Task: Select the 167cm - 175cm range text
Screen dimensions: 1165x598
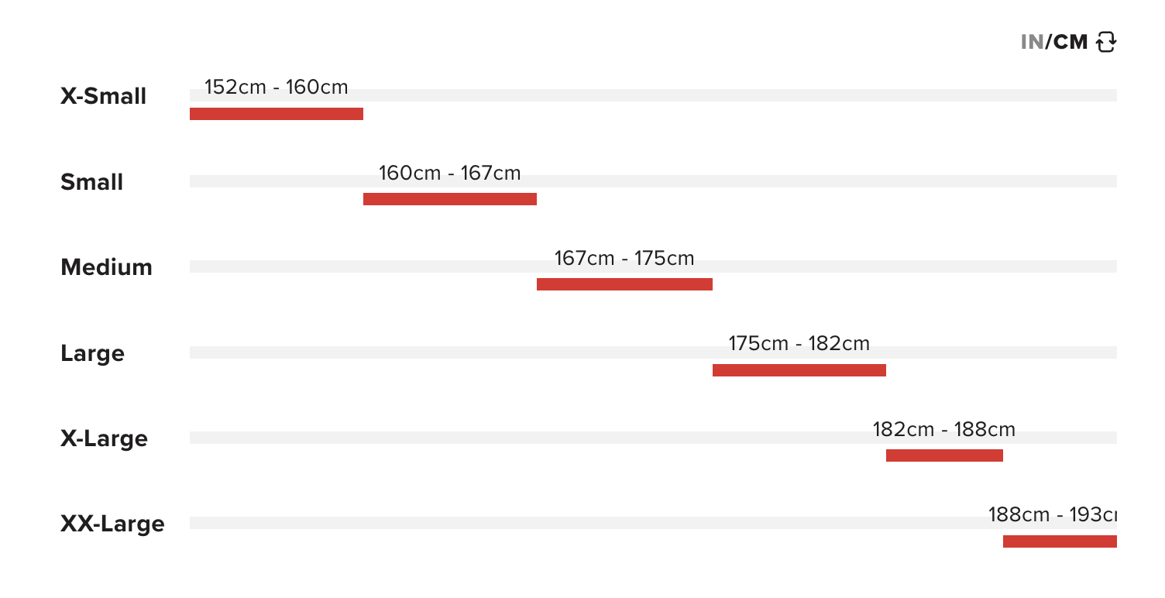Action: tap(624, 258)
